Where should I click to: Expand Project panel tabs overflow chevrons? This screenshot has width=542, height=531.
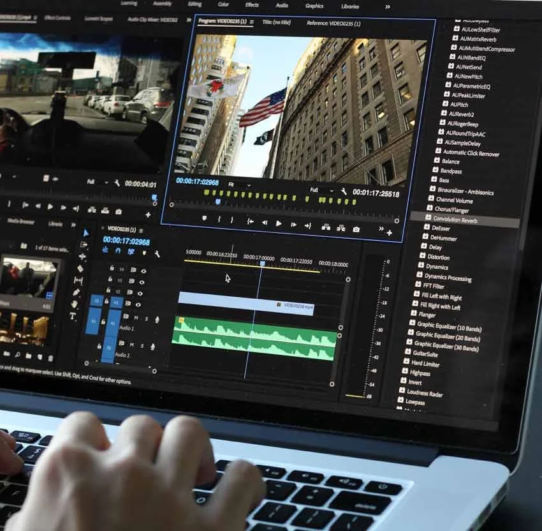(73, 225)
